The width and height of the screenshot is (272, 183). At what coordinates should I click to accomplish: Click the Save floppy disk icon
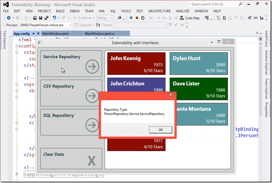pyautogui.click(x=40, y=18)
